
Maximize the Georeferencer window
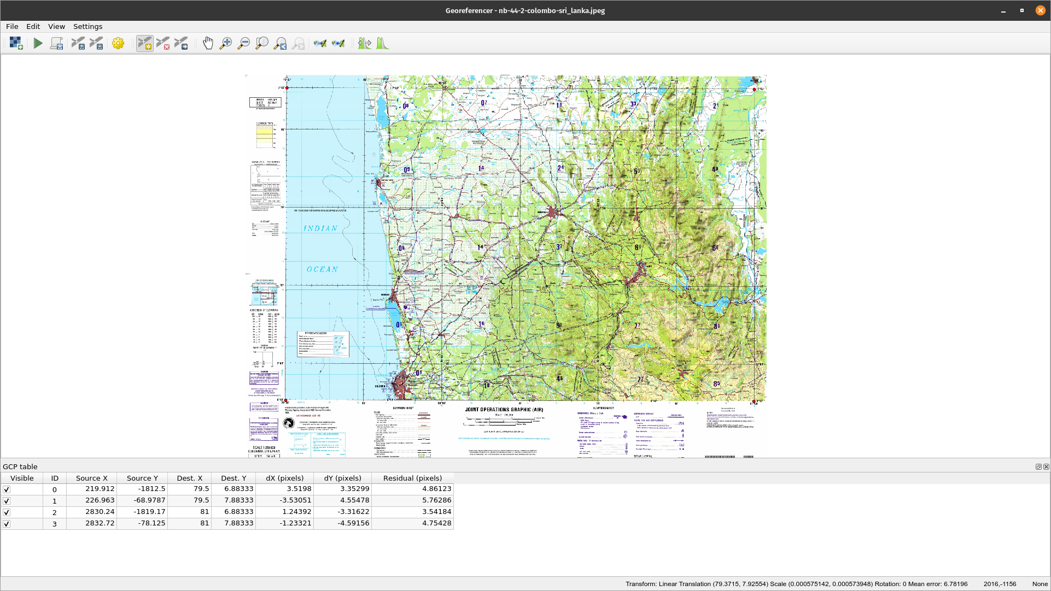(1021, 10)
